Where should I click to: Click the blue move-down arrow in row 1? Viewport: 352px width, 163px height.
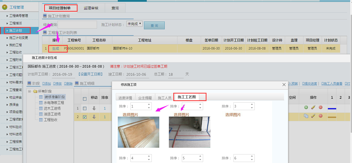click(94, 108)
